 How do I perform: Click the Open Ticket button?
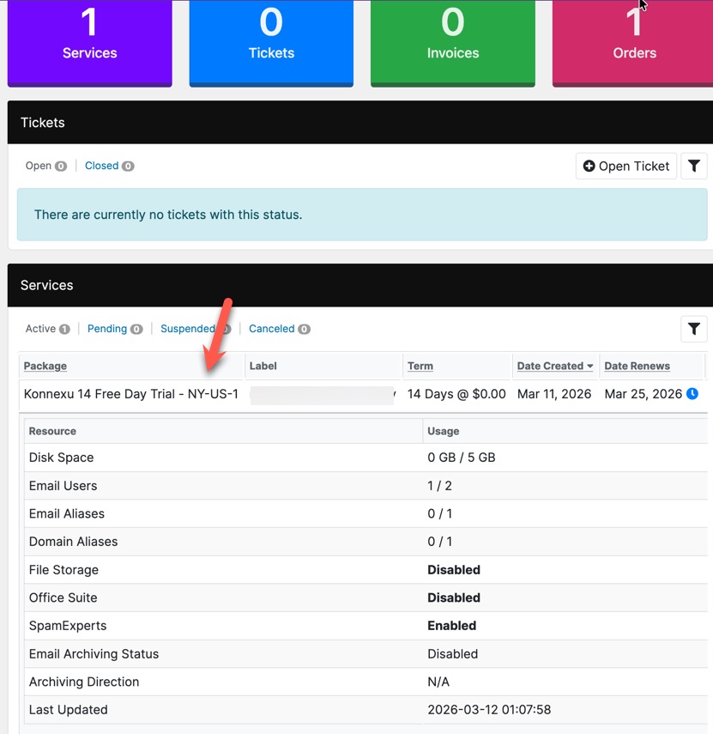[626, 166]
